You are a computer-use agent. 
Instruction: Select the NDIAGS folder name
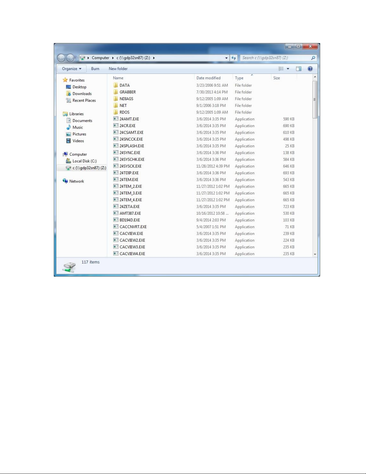click(x=126, y=99)
